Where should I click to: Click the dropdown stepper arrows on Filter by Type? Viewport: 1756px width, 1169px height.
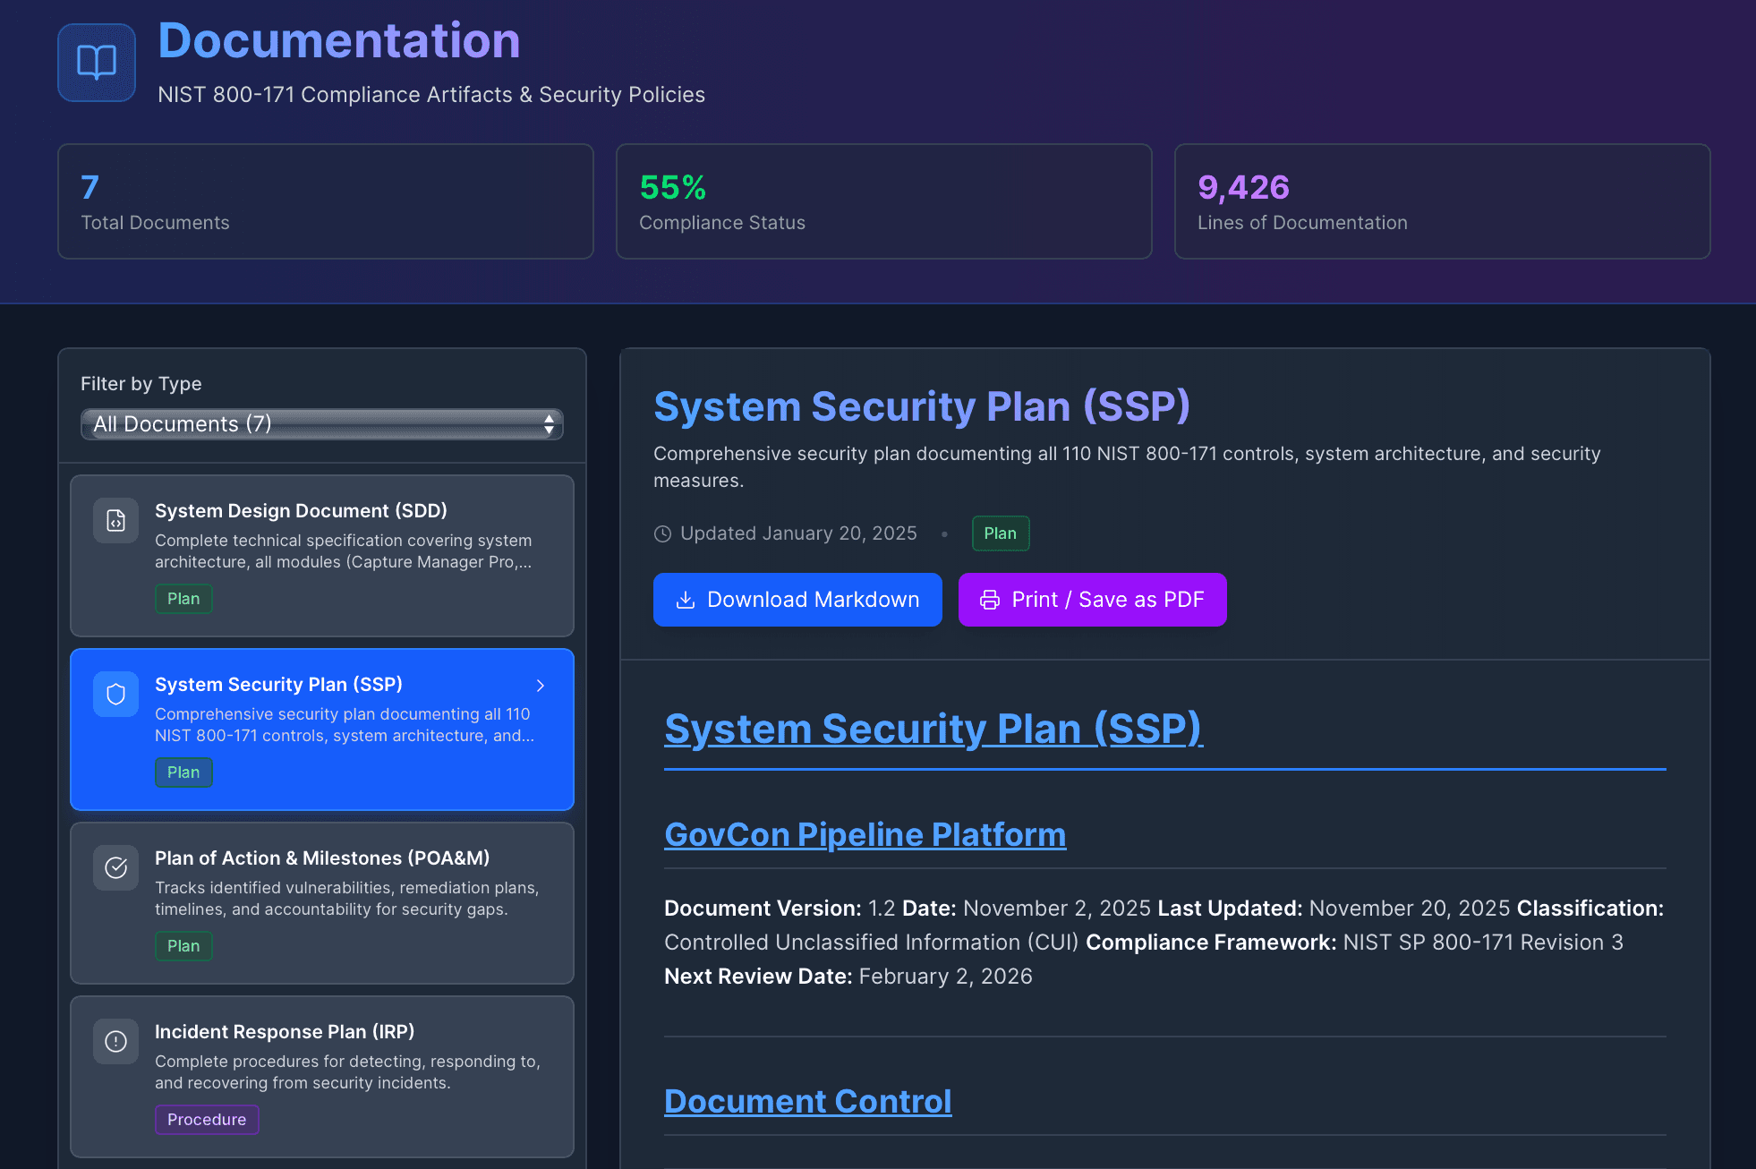point(550,423)
